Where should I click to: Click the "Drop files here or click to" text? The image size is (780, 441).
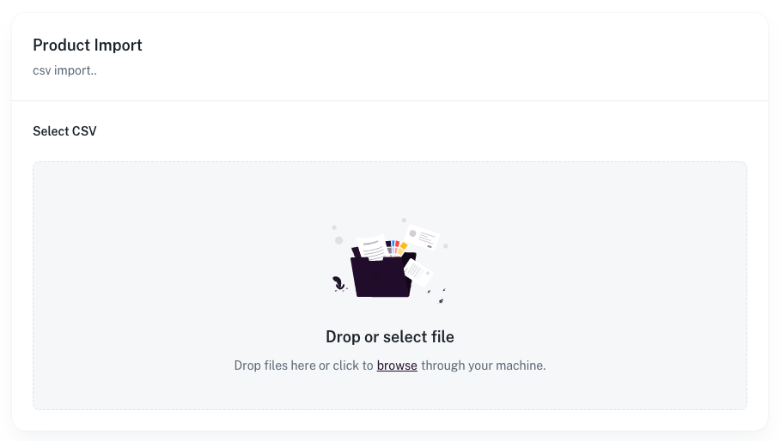tap(303, 365)
